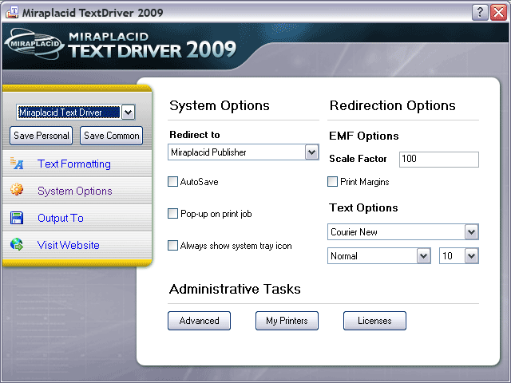Viewport: 511px width, 383px height.
Task: Close the TextDriver 2009 window
Action: click(x=498, y=13)
